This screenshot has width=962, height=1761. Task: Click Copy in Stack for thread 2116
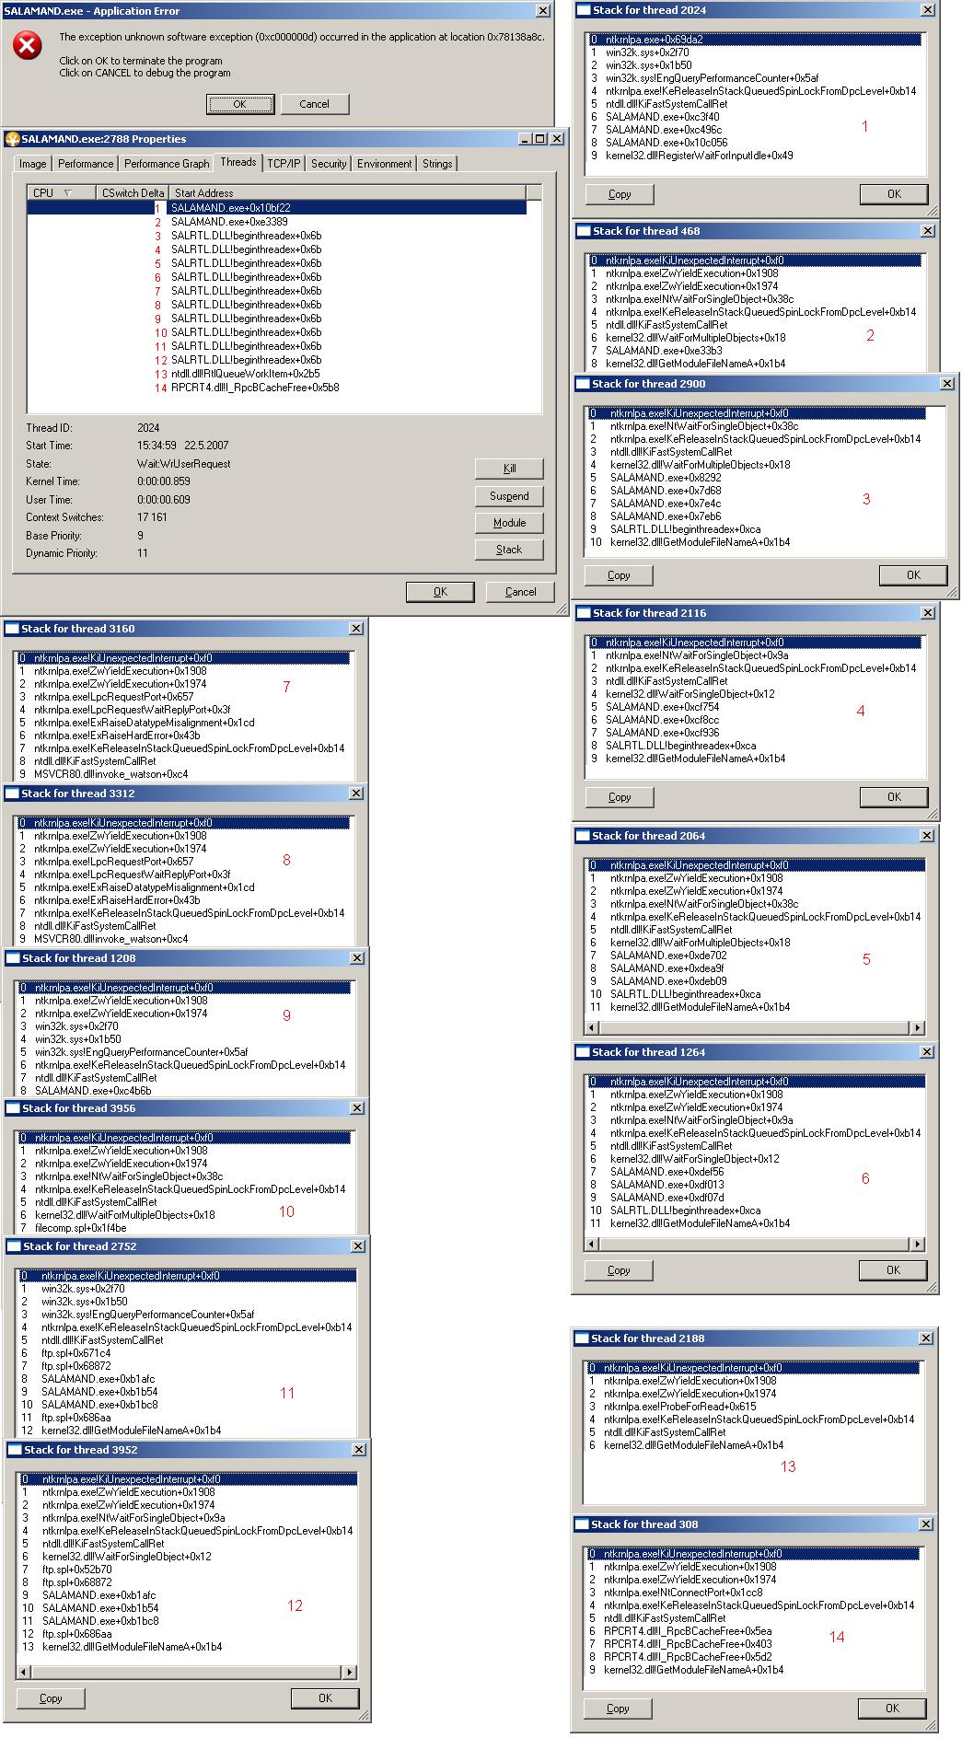click(x=620, y=797)
